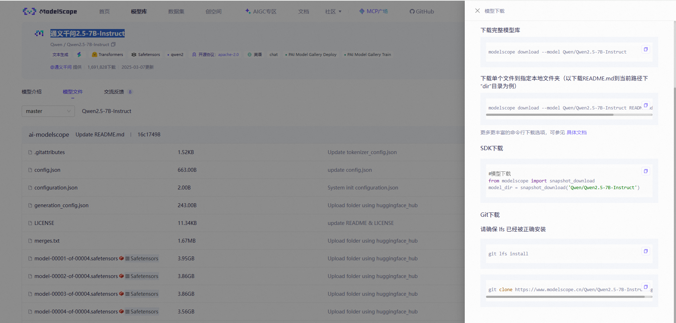Go to 首页 in the top navigation
Screen dimensions: 676x323
click(x=104, y=12)
